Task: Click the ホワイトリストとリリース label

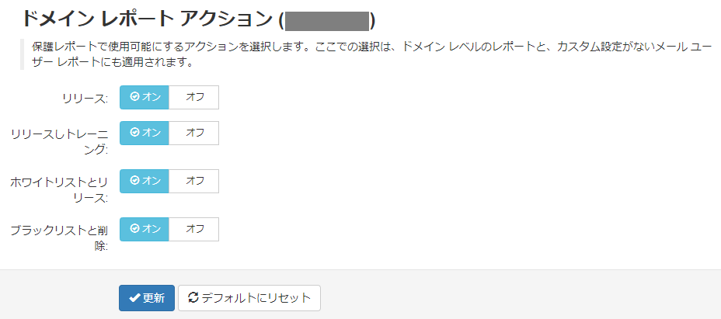Action: (x=59, y=190)
